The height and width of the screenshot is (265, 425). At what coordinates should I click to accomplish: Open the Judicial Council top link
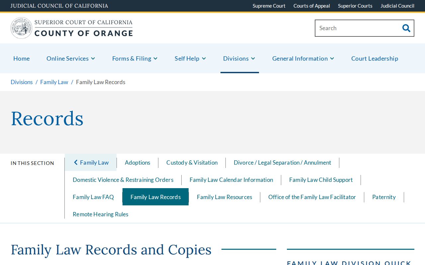397,6
